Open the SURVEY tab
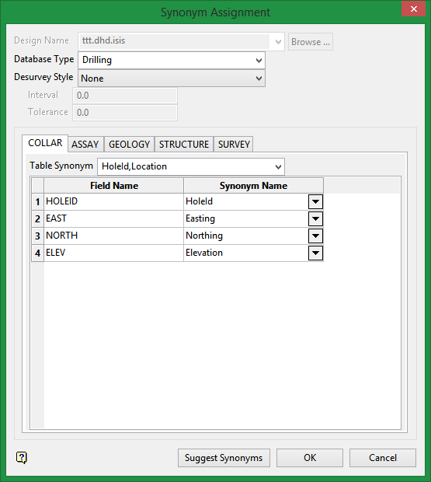This screenshot has width=431, height=482. [x=234, y=145]
